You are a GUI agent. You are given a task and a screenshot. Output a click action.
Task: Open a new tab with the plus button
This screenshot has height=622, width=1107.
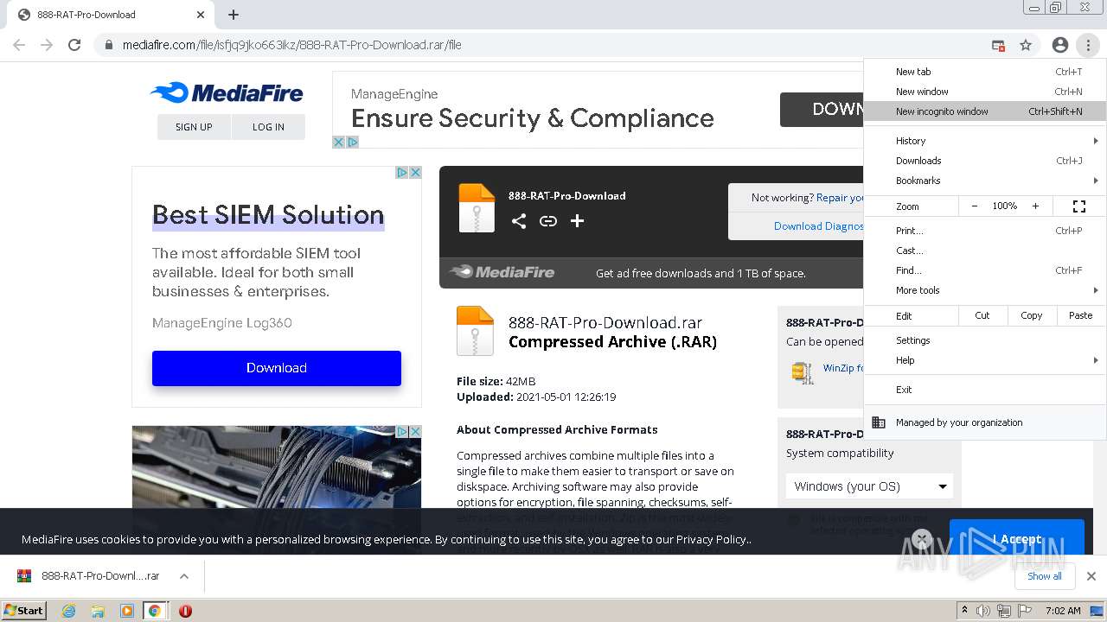[x=234, y=15]
